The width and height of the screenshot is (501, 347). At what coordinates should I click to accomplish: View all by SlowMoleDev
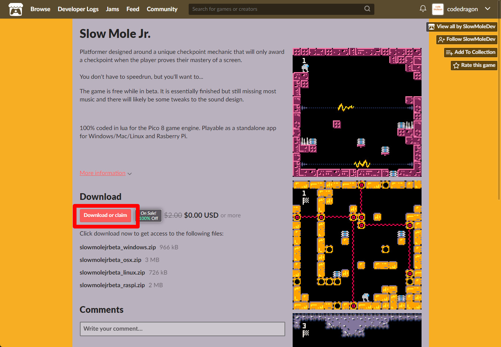[x=462, y=27]
